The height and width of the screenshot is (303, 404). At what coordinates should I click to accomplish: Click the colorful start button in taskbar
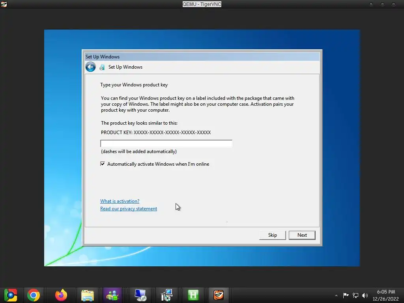point(10,295)
